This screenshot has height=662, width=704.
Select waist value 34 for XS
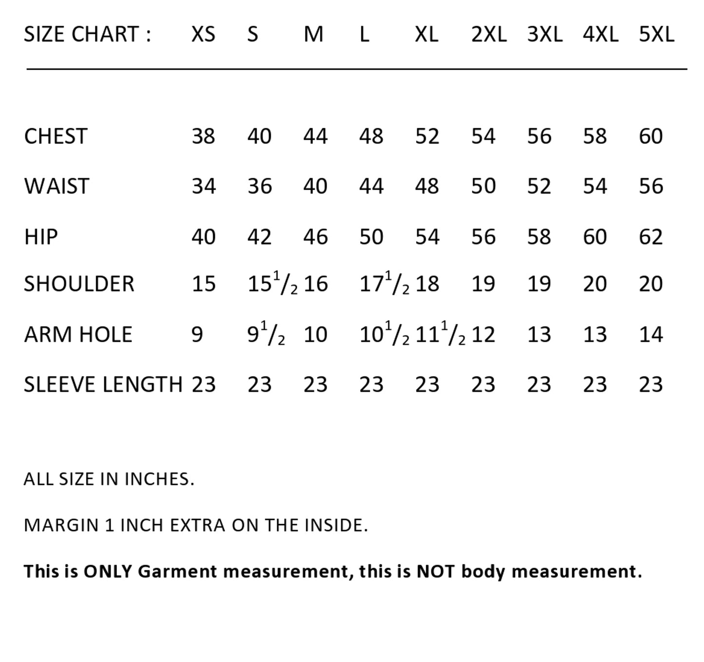tap(203, 186)
